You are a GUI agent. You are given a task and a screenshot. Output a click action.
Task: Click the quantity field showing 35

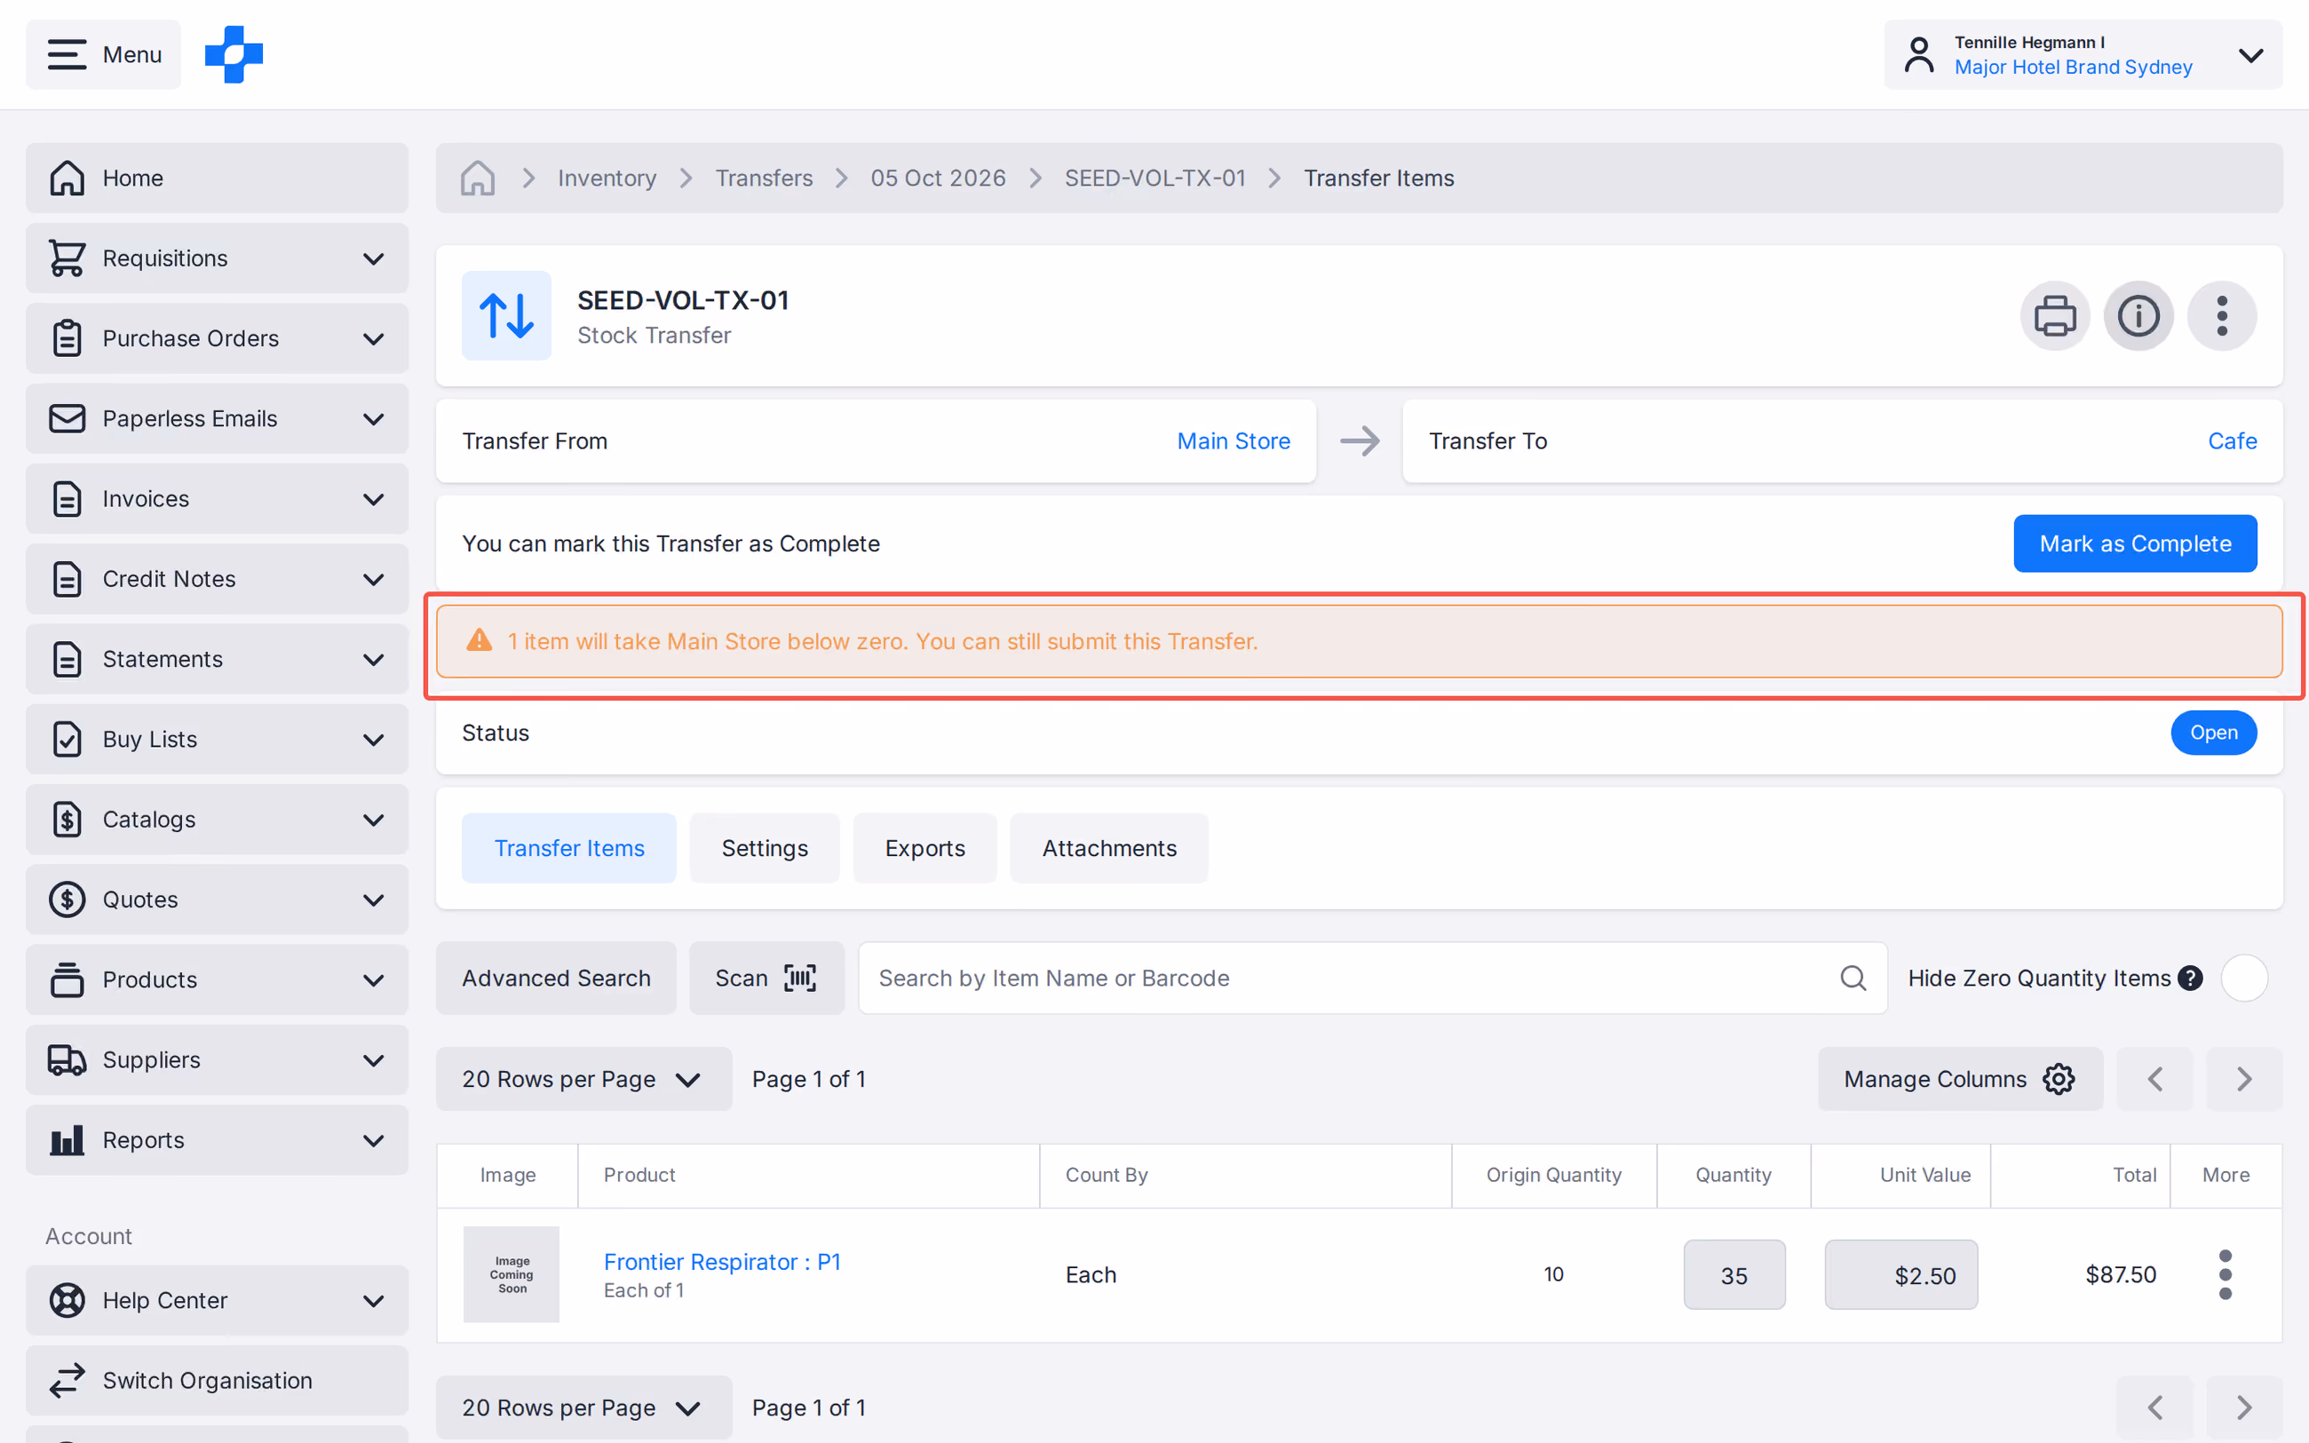click(x=1734, y=1274)
